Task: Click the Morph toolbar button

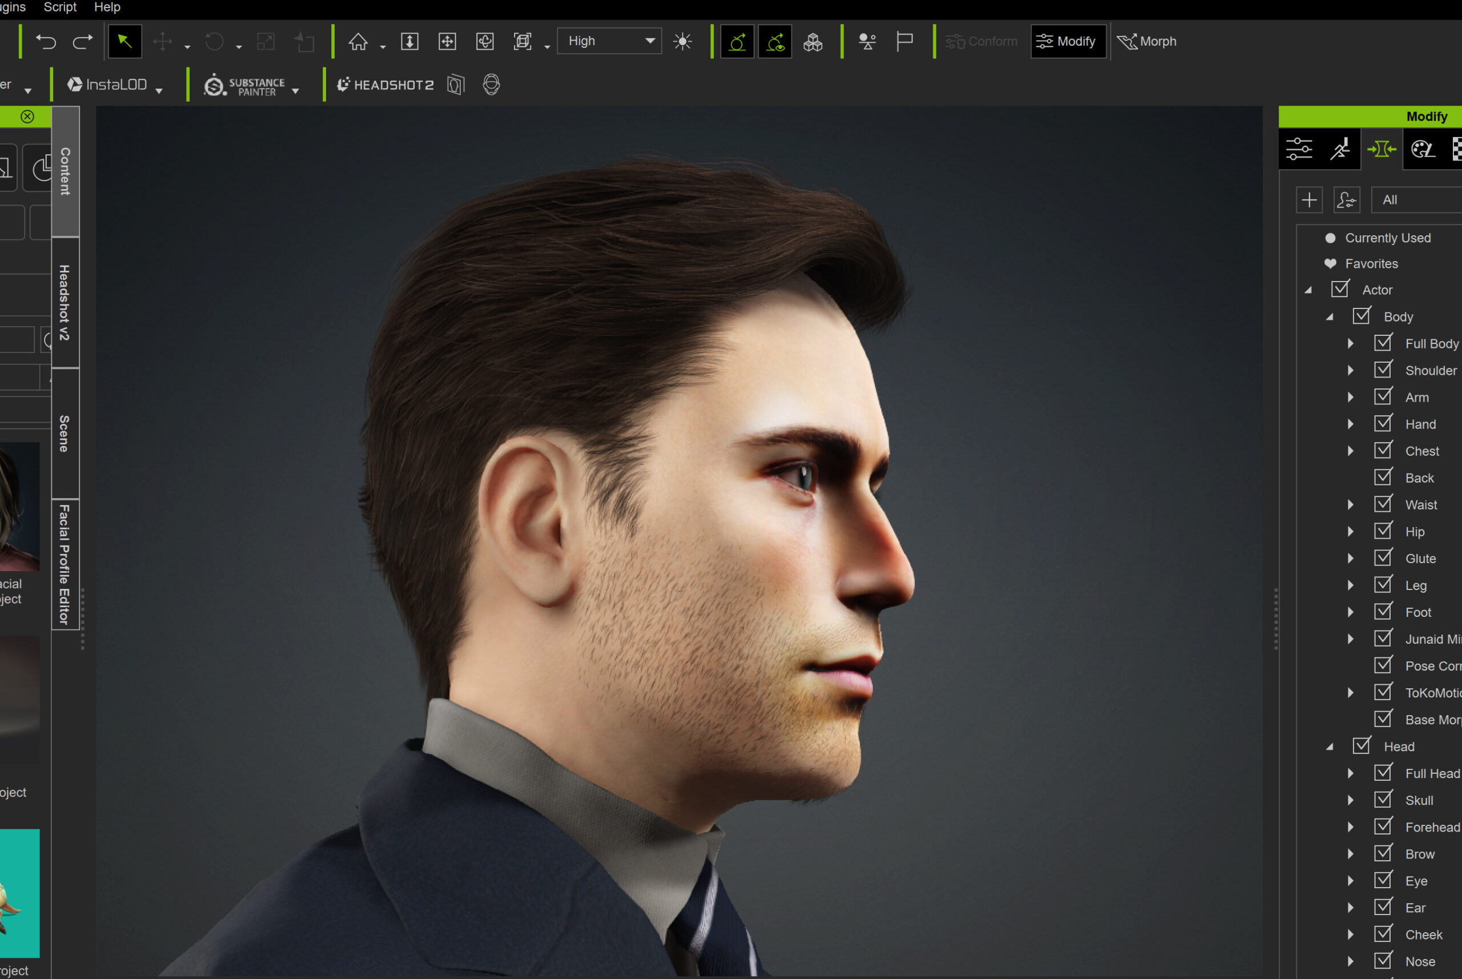Action: [1147, 42]
